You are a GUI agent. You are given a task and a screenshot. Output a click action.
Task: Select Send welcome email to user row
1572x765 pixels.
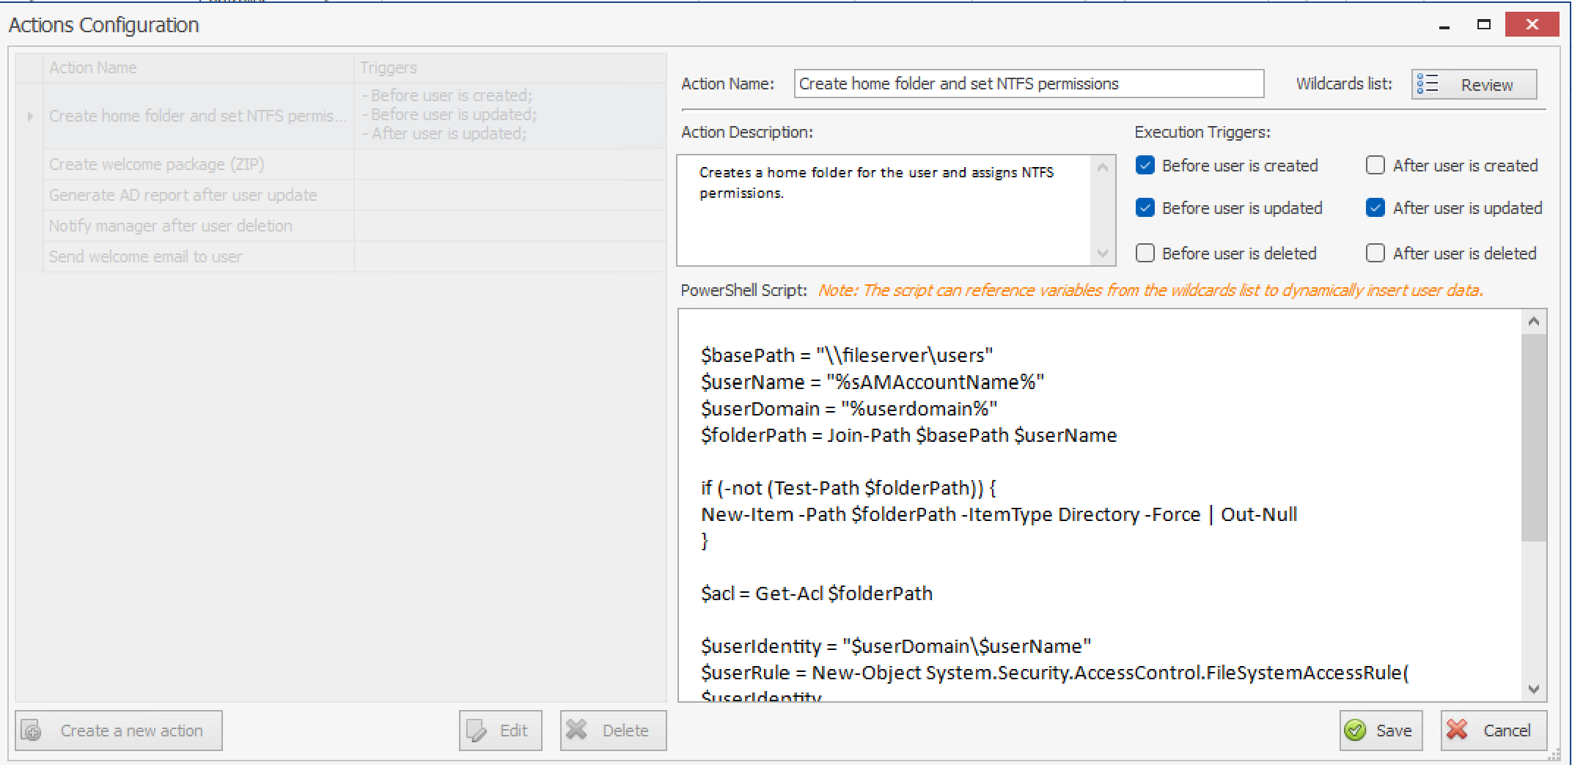pyautogui.click(x=198, y=256)
